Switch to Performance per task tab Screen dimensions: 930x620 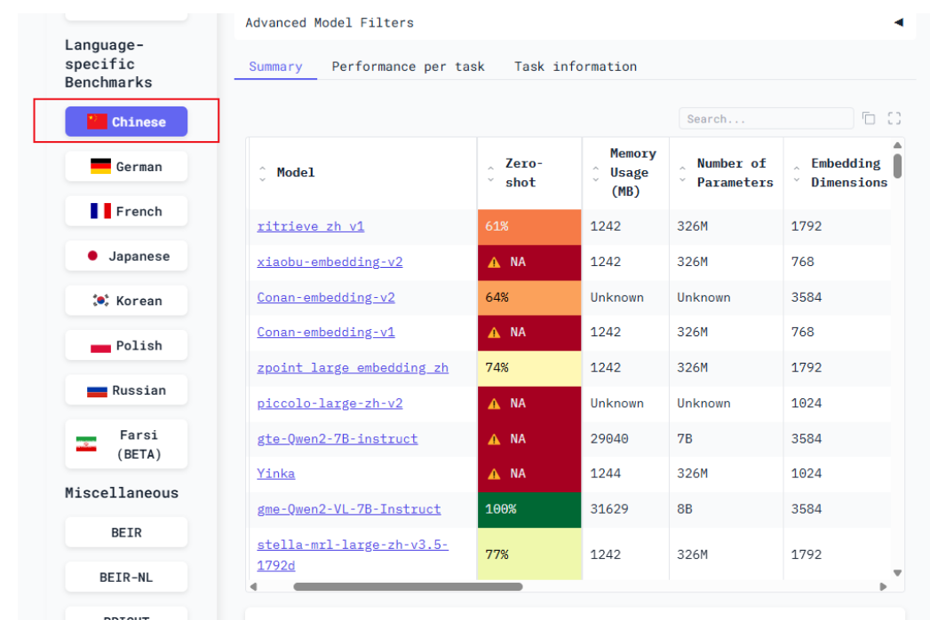point(408,67)
